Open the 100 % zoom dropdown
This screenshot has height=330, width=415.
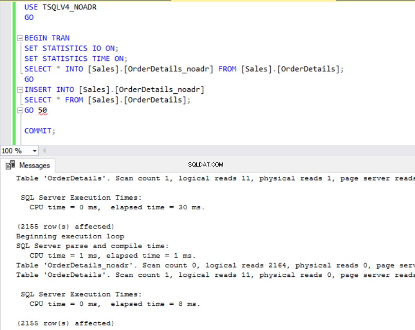click(34, 151)
